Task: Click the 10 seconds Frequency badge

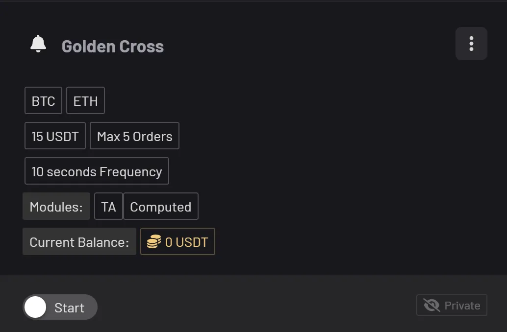Action: tap(97, 171)
